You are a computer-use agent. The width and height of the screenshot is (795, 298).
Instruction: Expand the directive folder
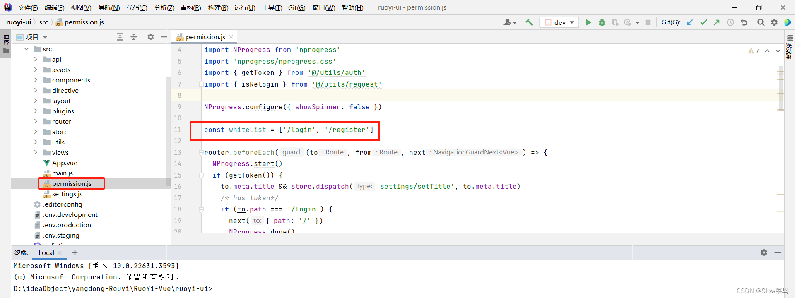pyautogui.click(x=36, y=90)
